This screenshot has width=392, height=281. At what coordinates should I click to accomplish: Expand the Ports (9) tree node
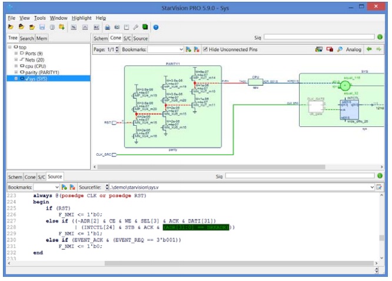[x=16, y=53]
